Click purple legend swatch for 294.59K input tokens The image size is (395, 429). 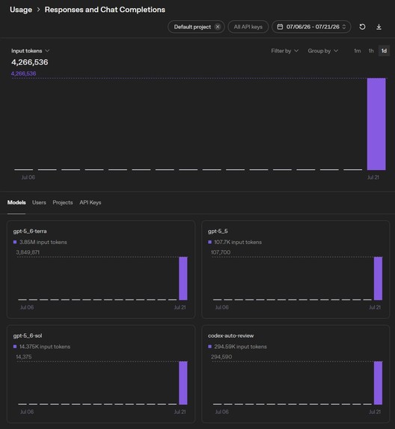pyautogui.click(x=209, y=347)
